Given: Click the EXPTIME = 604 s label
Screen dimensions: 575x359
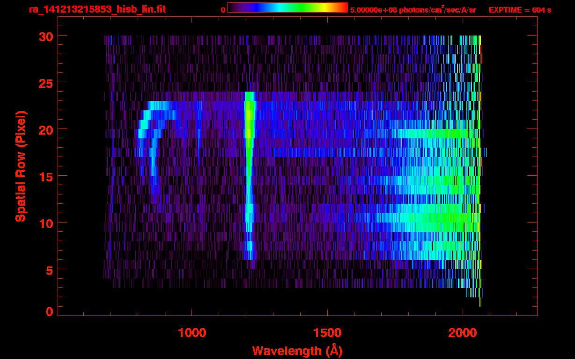Looking at the screenshot, I should point(520,10).
